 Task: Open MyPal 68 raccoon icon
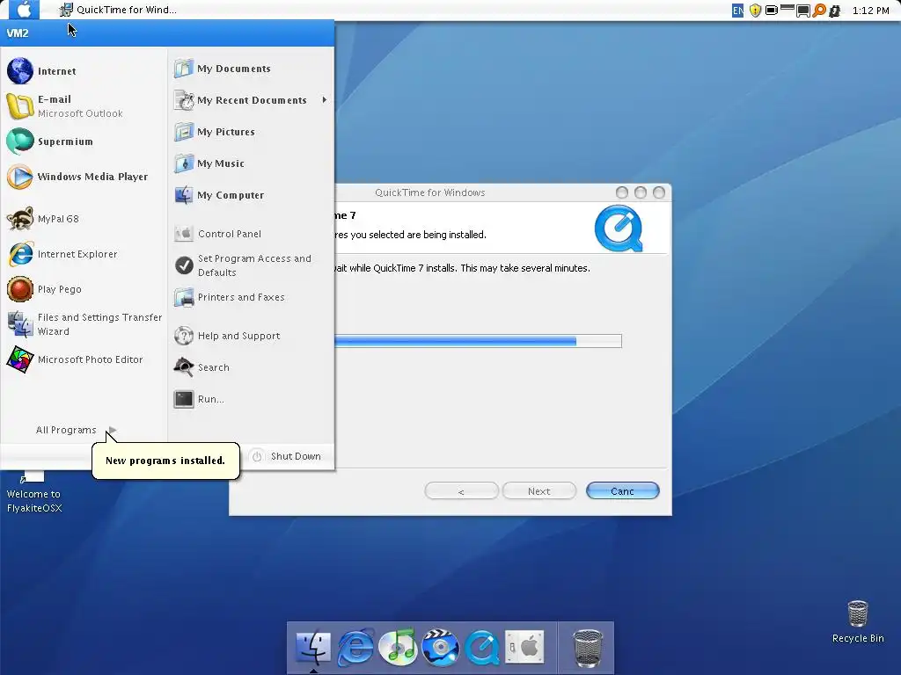pyautogui.click(x=20, y=219)
